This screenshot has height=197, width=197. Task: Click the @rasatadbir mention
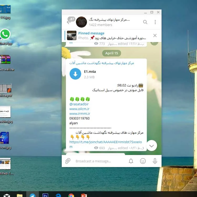click(79, 104)
